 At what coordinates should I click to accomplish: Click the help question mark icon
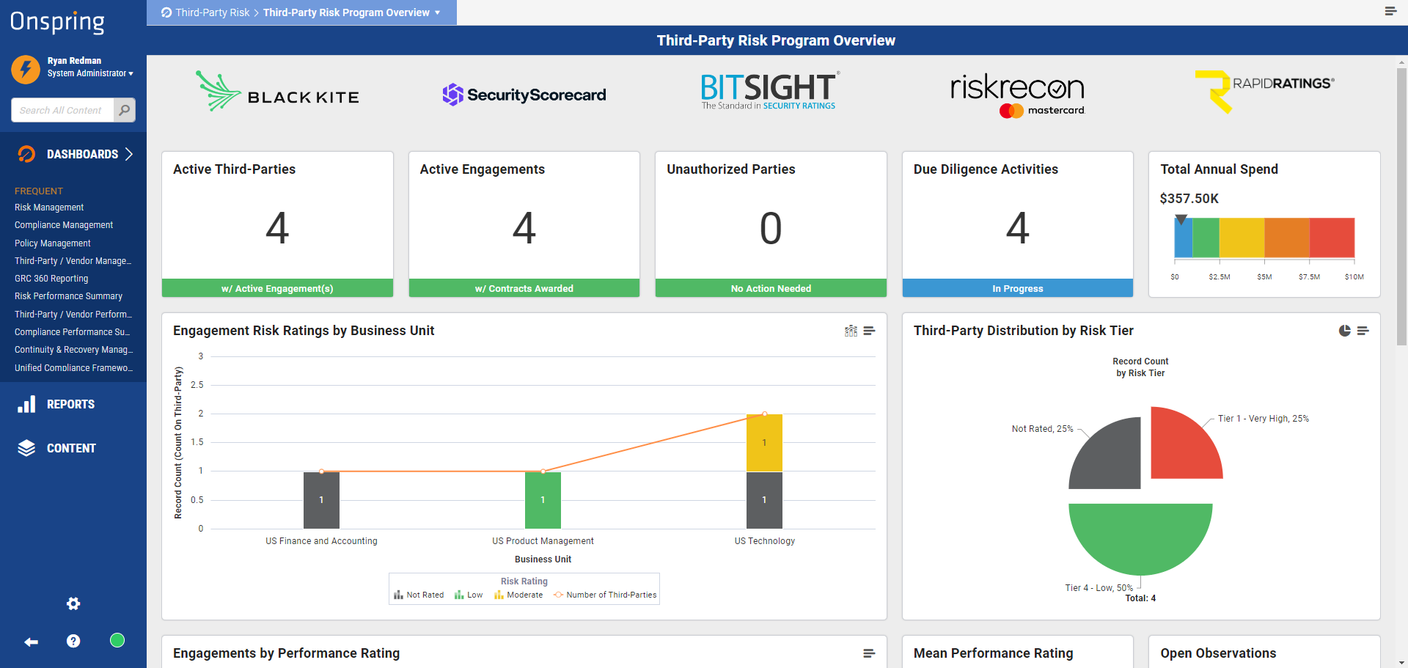tap(73, 641)
